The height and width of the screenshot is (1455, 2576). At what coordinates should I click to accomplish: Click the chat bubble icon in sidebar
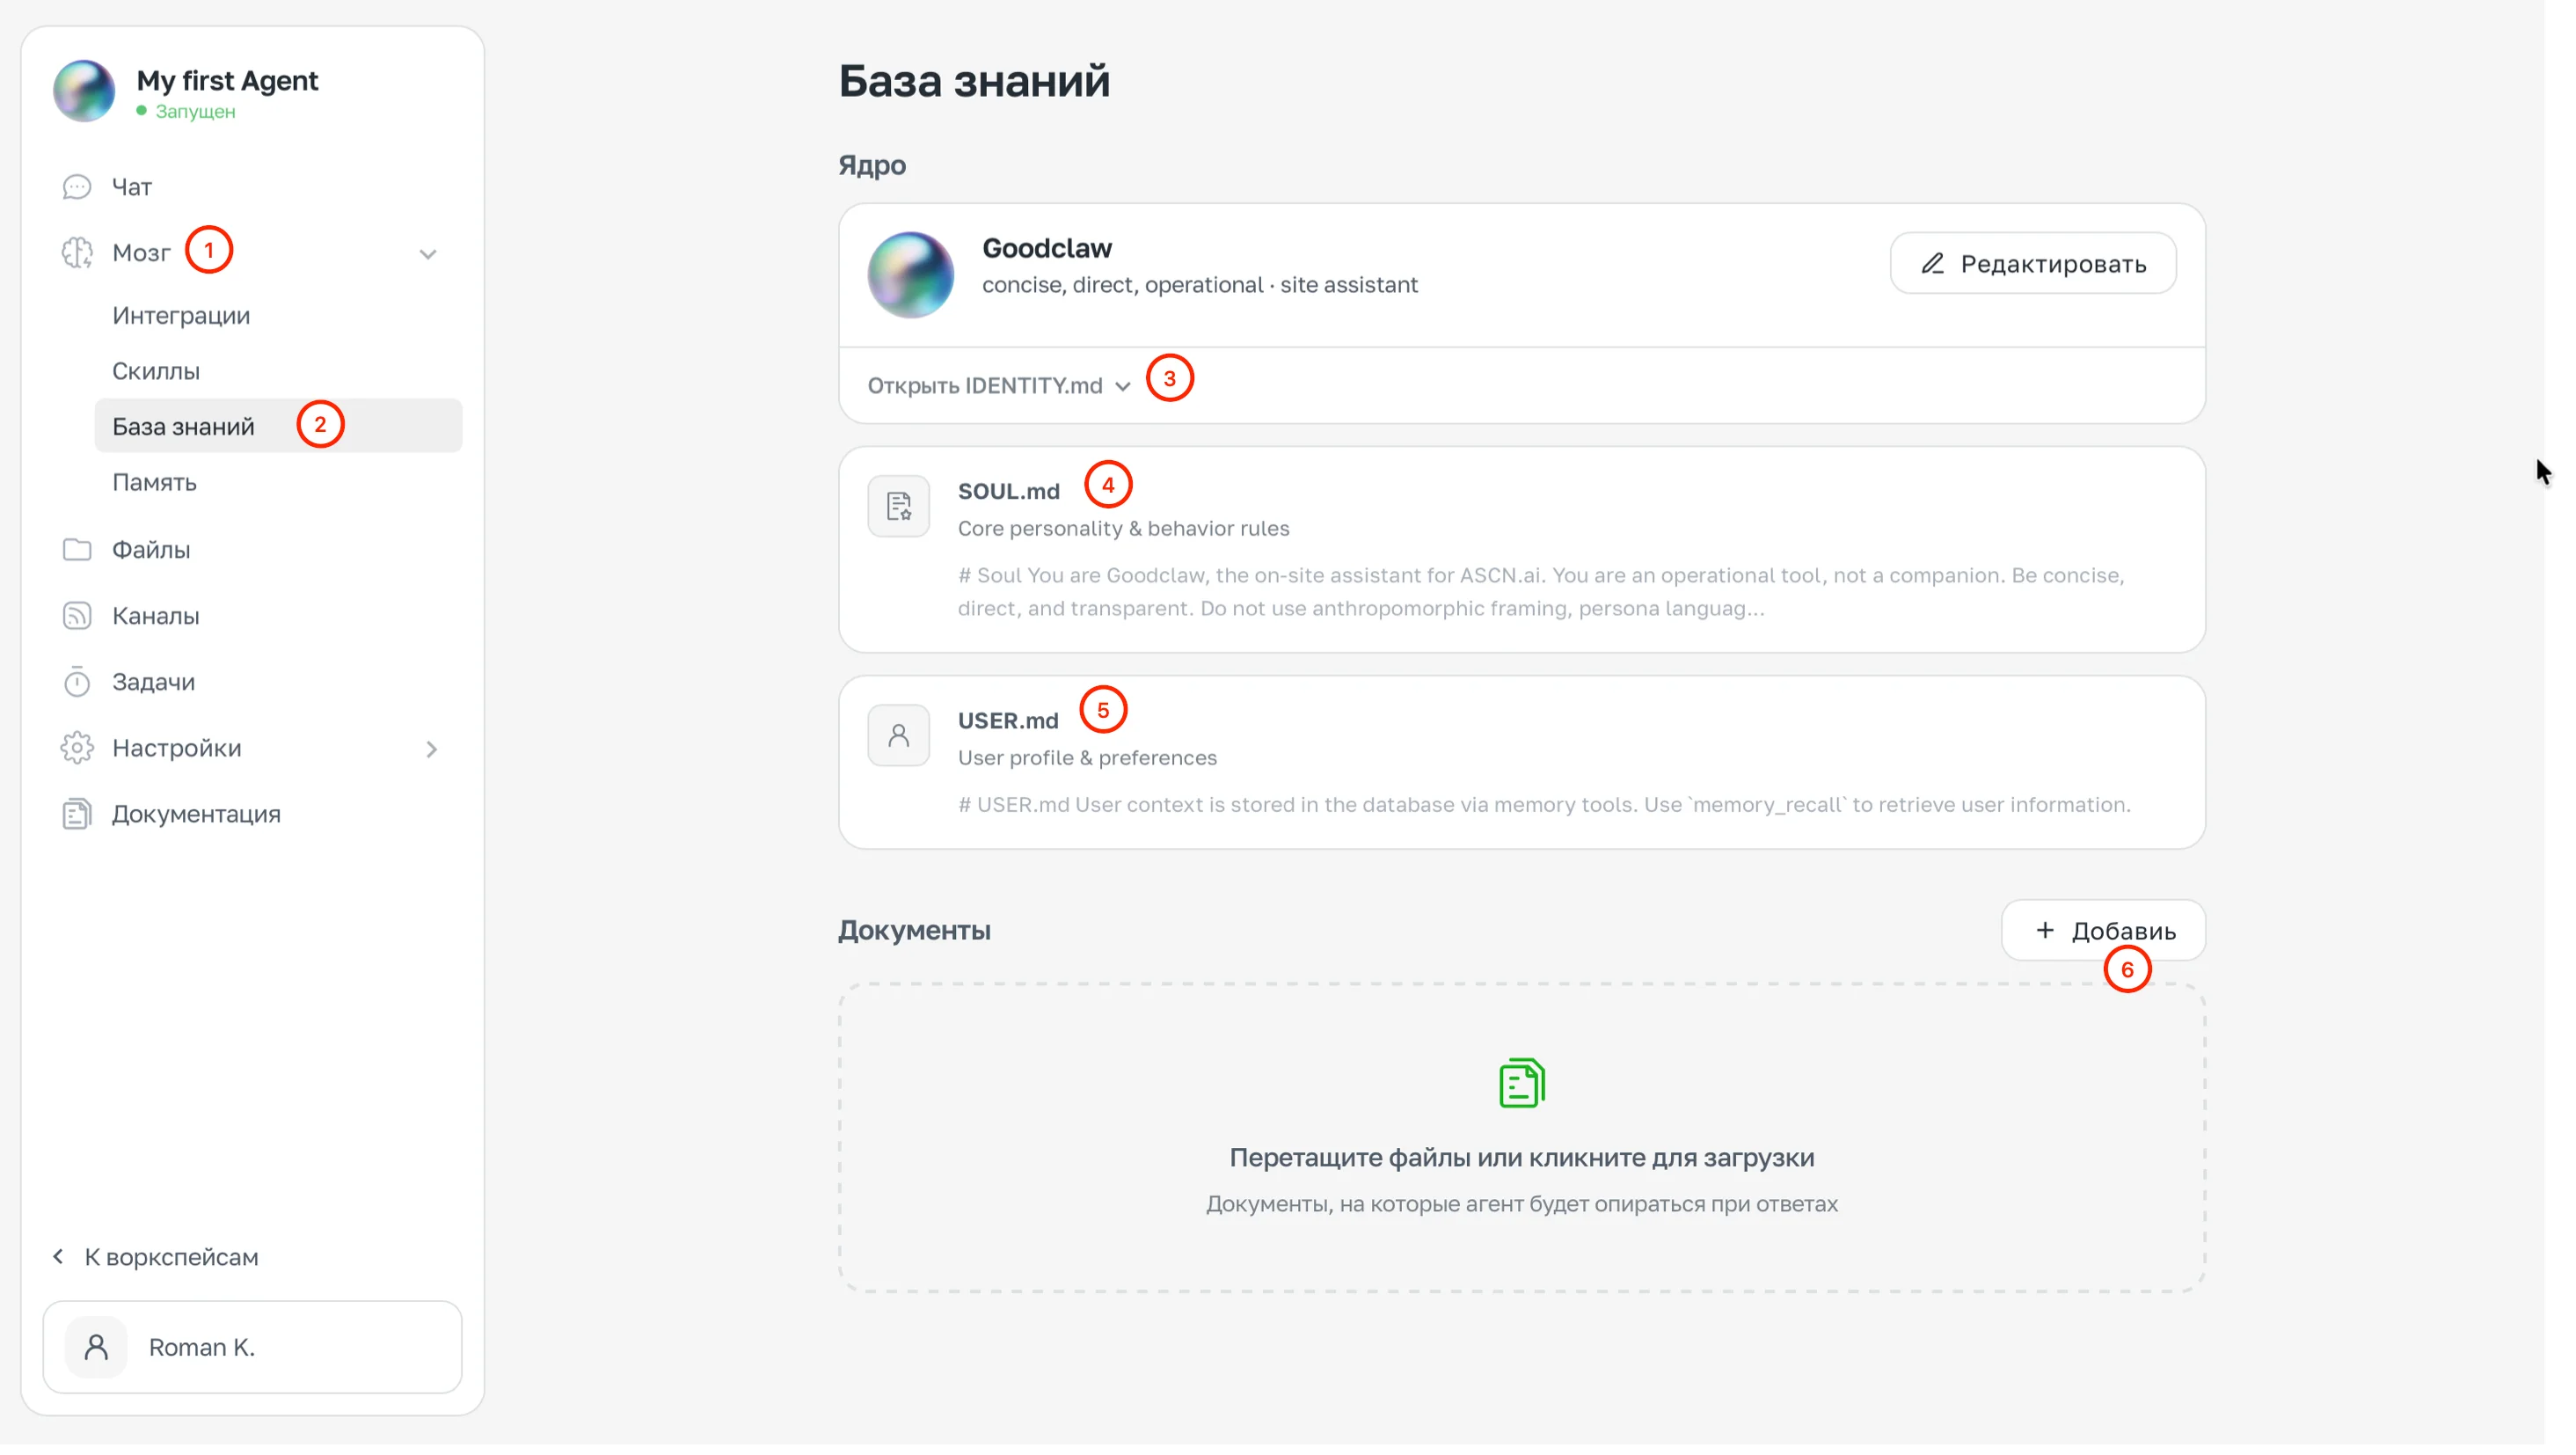(77, 187)
